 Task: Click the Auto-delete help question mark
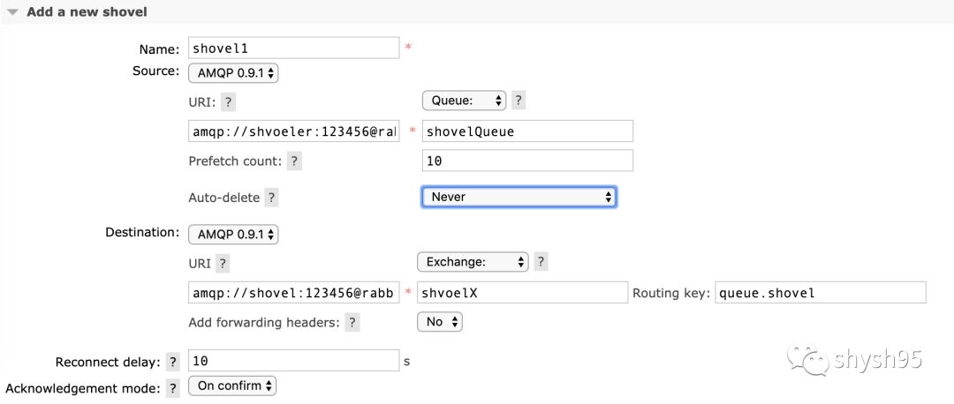tap(271, 198)
